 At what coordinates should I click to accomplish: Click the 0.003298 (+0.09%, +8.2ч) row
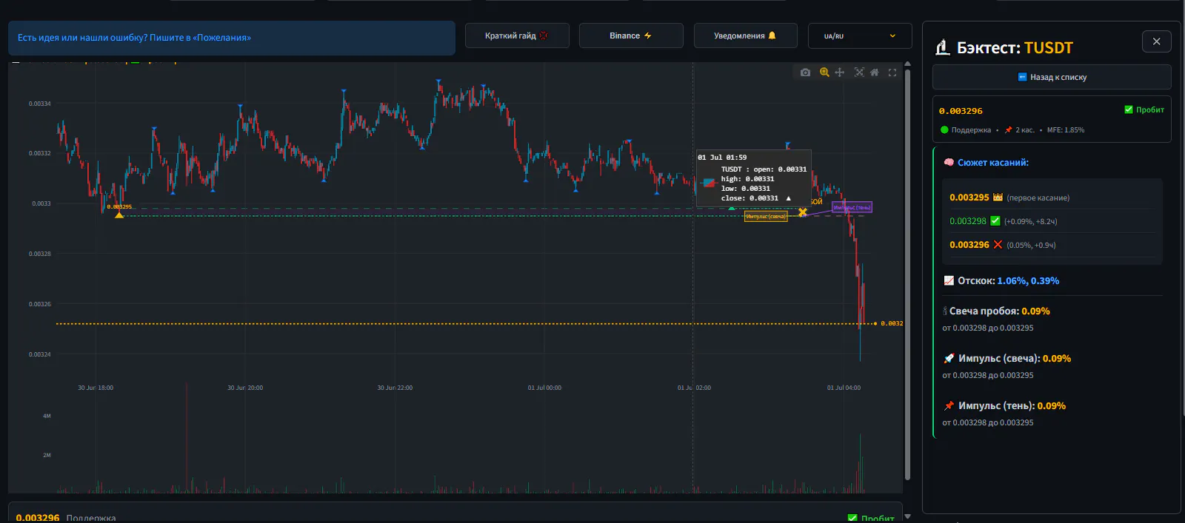click(x=1052, y=221)
